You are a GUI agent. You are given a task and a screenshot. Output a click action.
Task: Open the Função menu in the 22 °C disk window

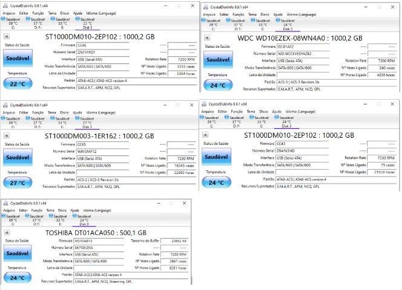tap(38, 13)
